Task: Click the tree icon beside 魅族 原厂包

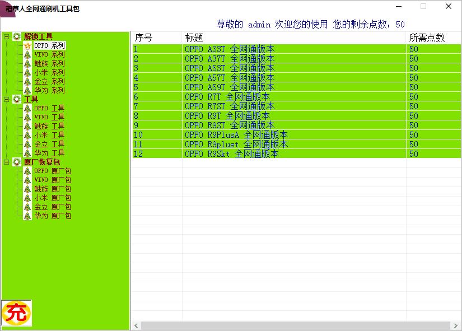Action: [27, 189]
